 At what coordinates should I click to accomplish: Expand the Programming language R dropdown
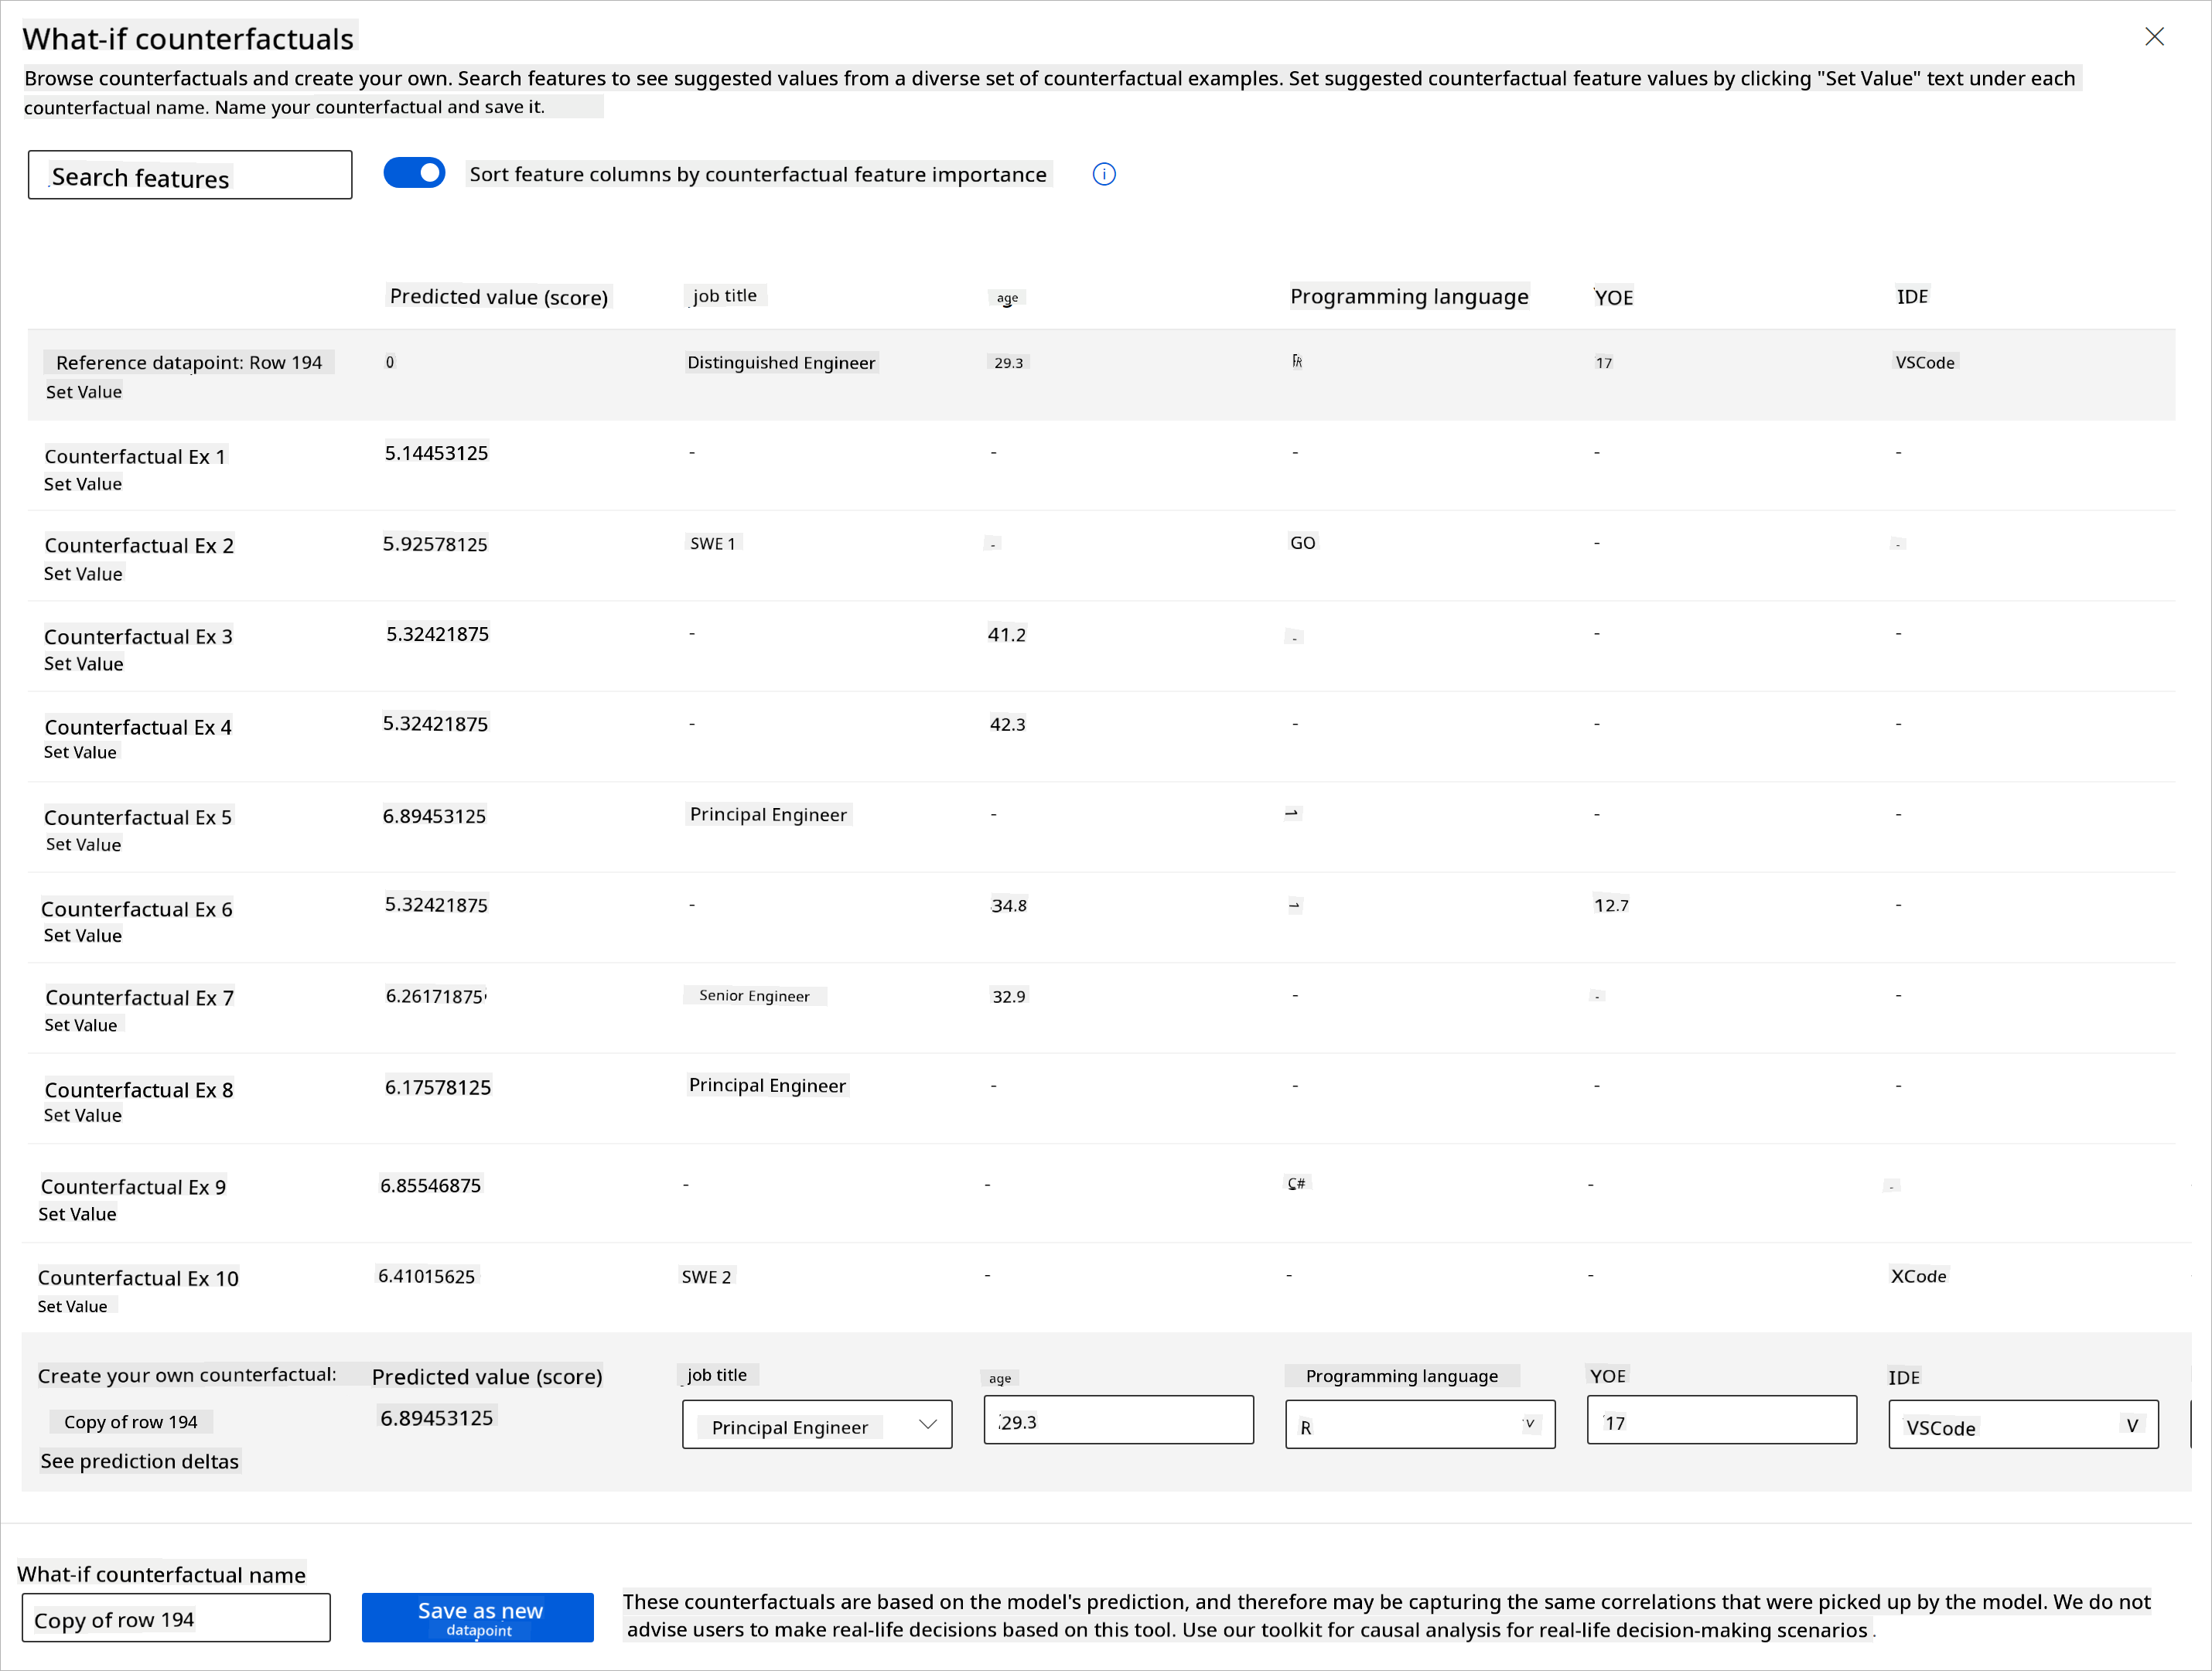tap(1419, 1425)
